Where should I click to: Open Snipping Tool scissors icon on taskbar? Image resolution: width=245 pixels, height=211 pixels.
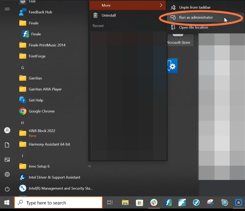point(210,203)
